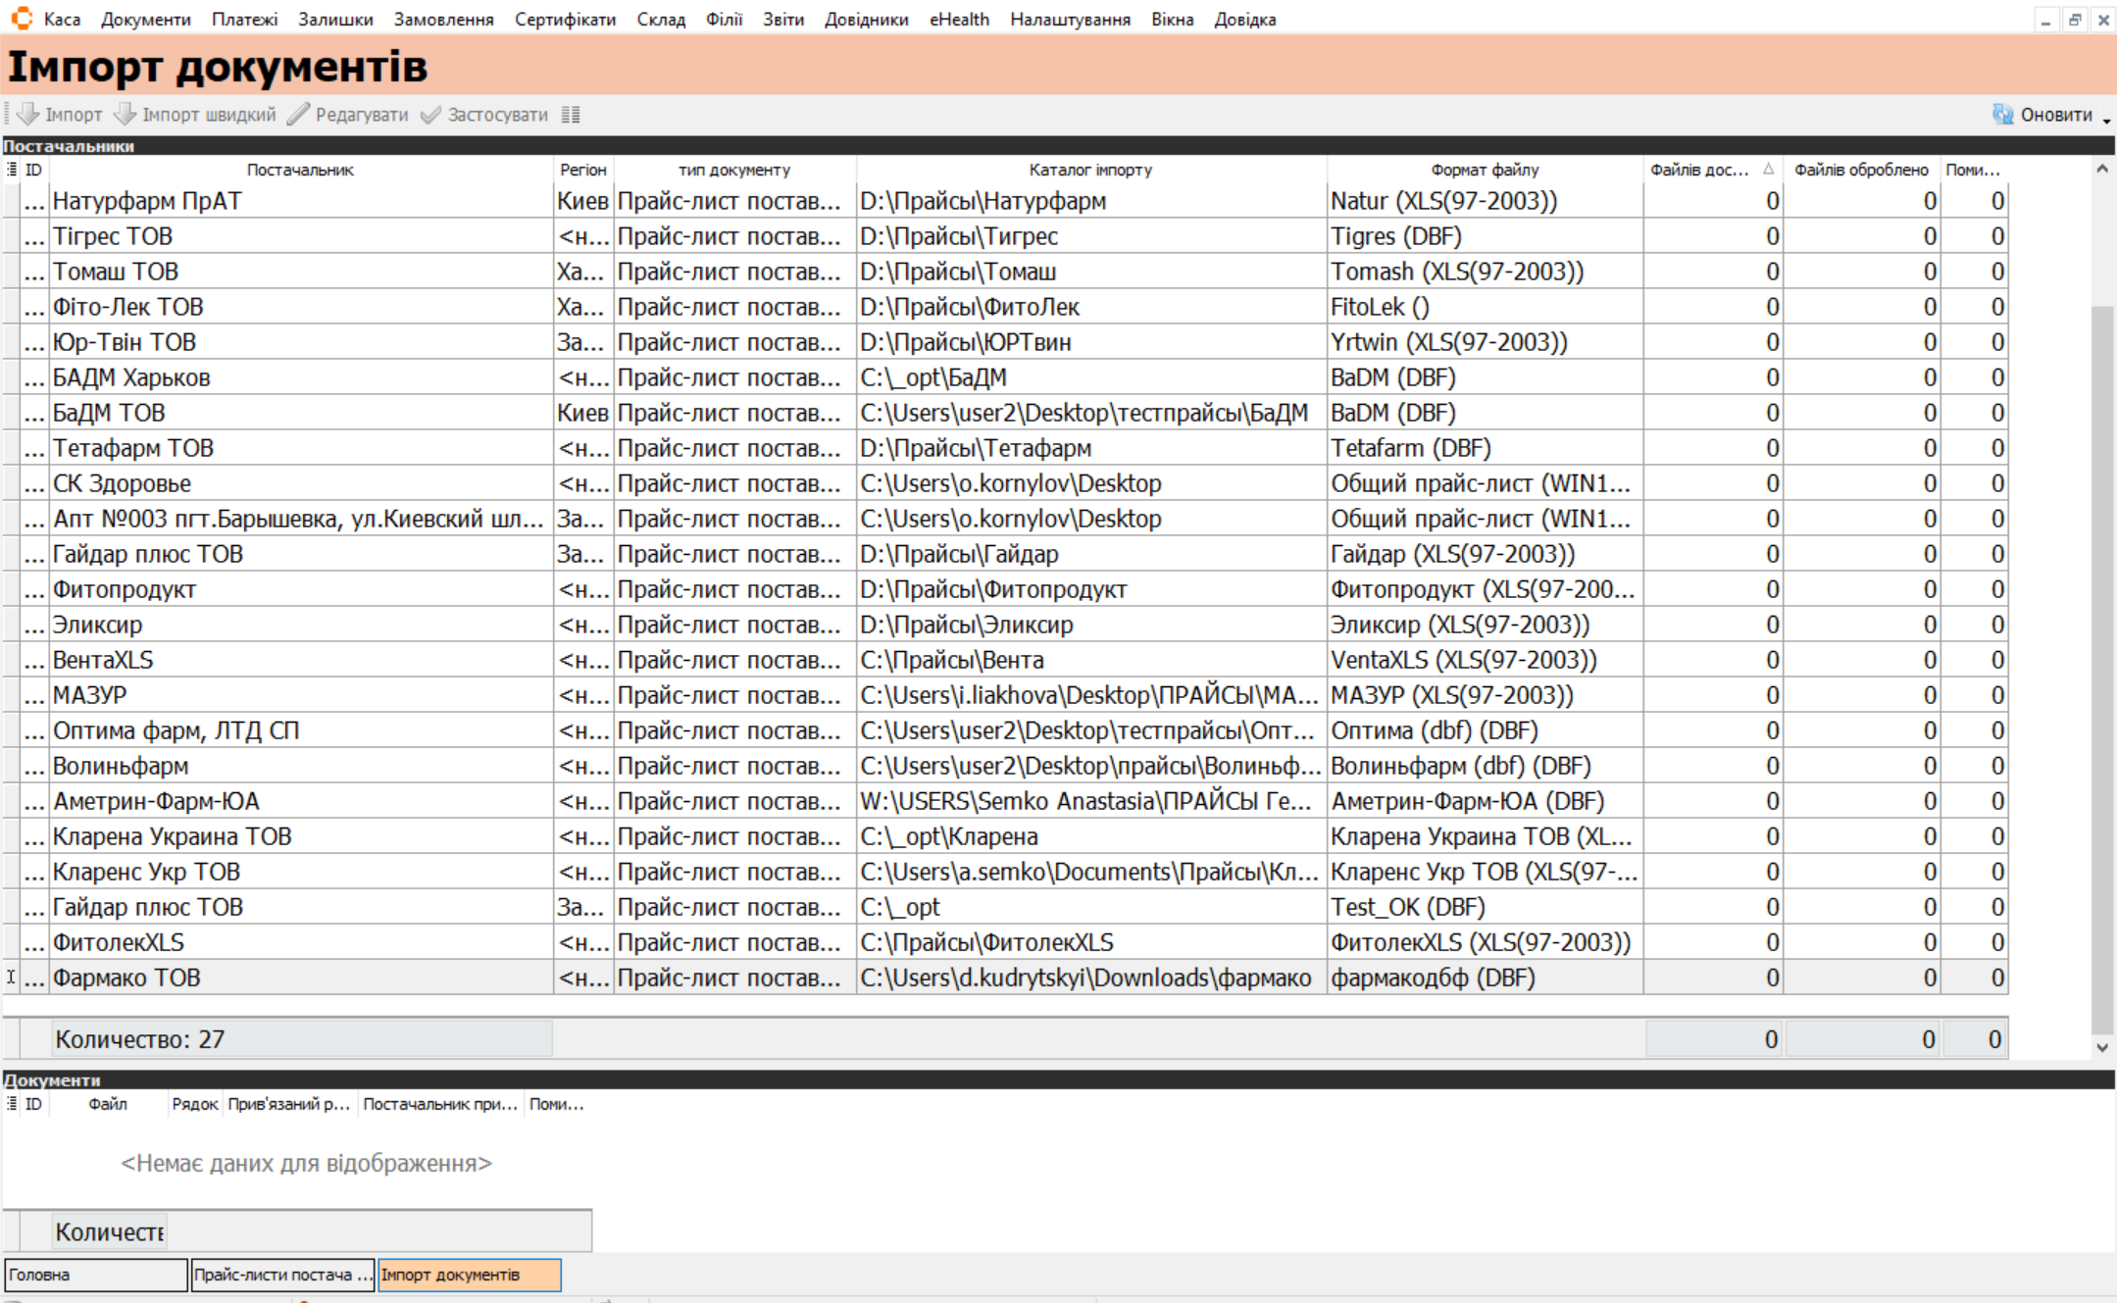Switch to the Головна tab
Screen dimensions: 2117x1303
pyautogui.click(x=95, y=1275)
